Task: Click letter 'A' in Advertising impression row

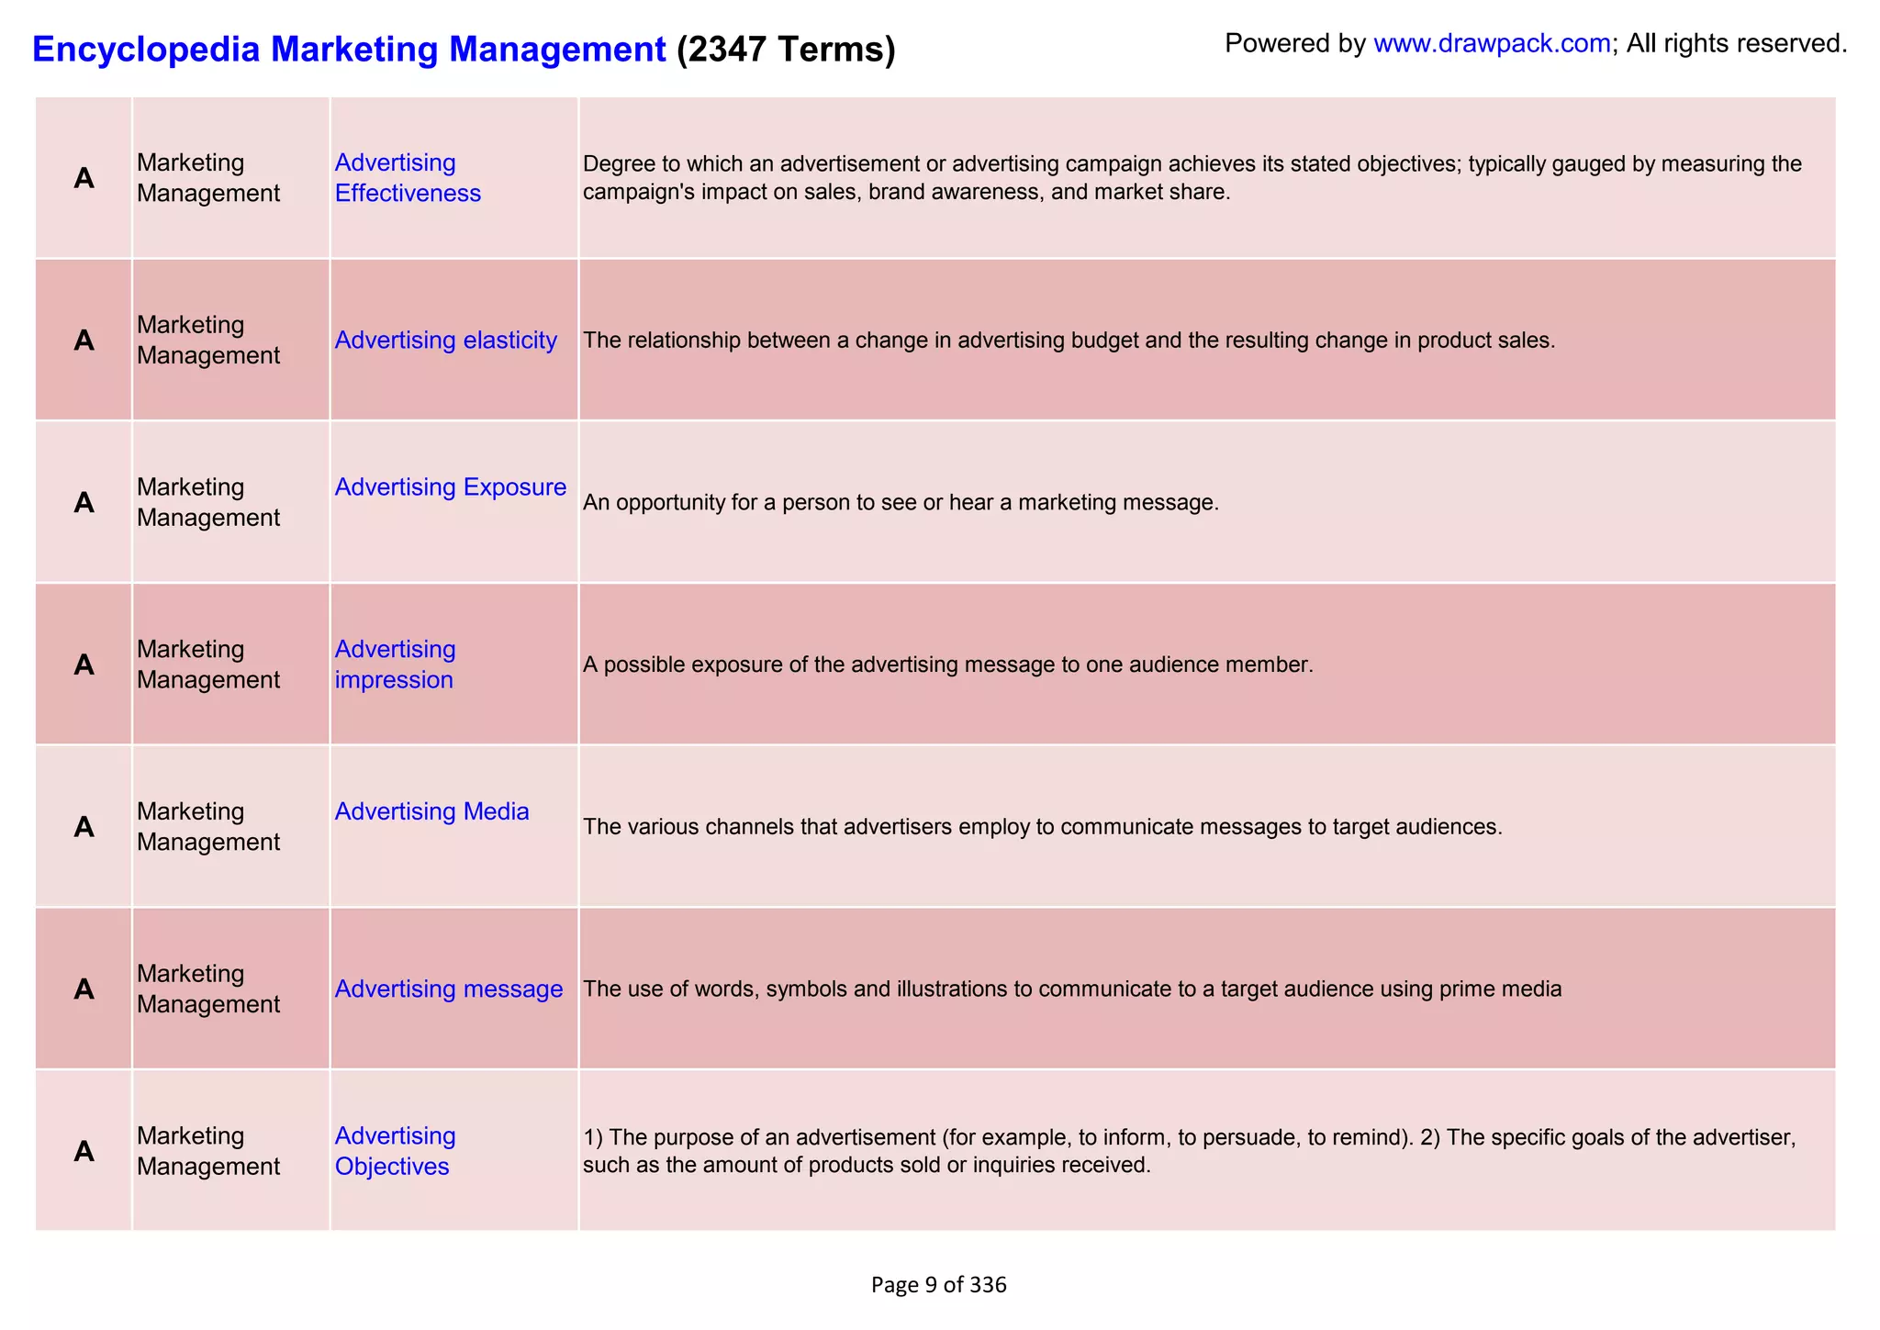Action: (x=84, y=665)
